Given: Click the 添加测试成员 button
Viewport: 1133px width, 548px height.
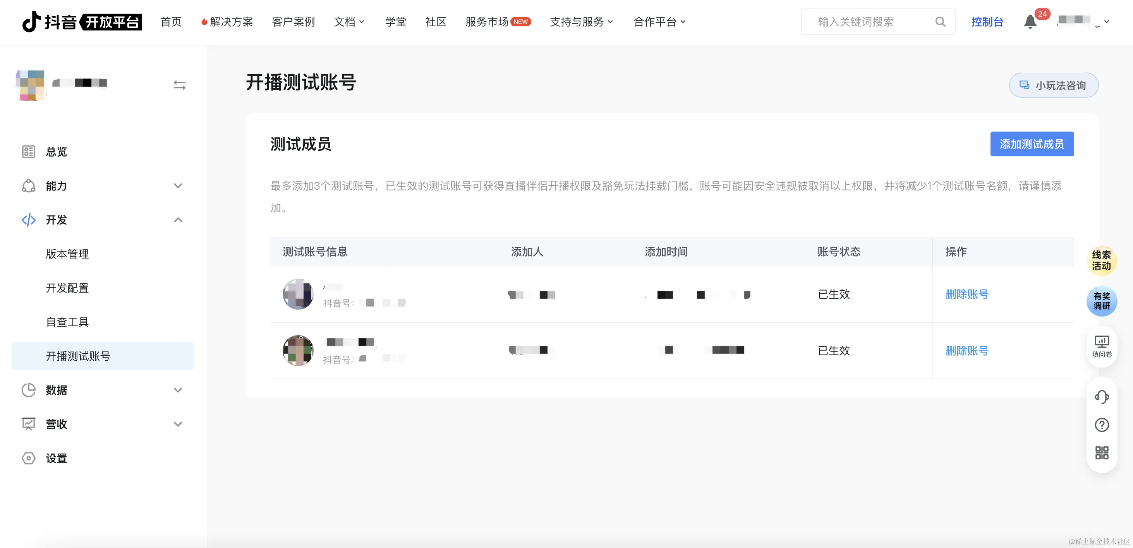Looking at the screenshot, I should (1032, 144).
